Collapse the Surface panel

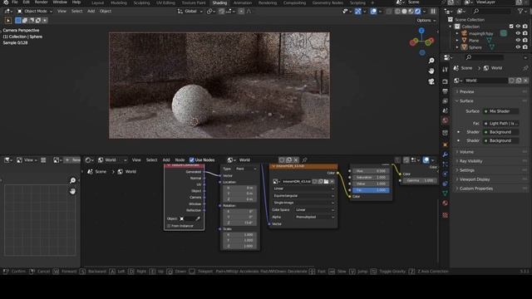click(490, 100)
